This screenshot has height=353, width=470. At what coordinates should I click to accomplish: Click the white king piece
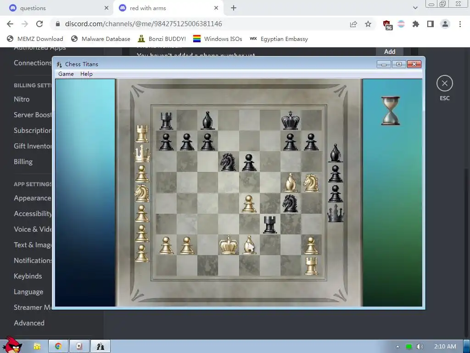(x=229, y=245)
